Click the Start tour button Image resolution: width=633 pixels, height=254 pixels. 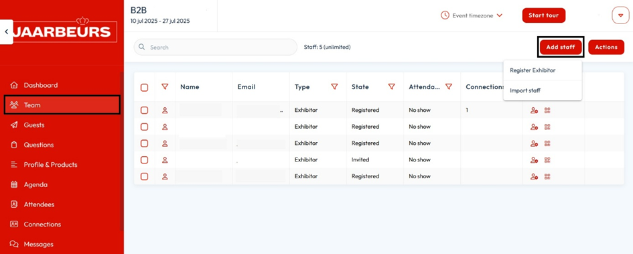tap(544, 15)
